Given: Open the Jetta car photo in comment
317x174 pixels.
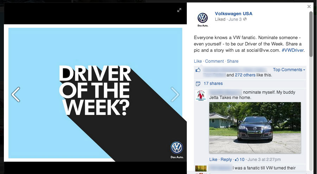Looking at the screenshot, I should click(255, 128).
